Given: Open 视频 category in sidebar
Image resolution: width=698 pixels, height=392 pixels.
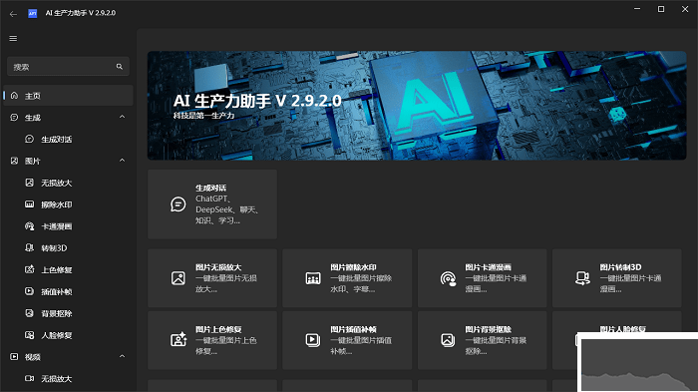Looking at the screenshot, I should [68, 357].
